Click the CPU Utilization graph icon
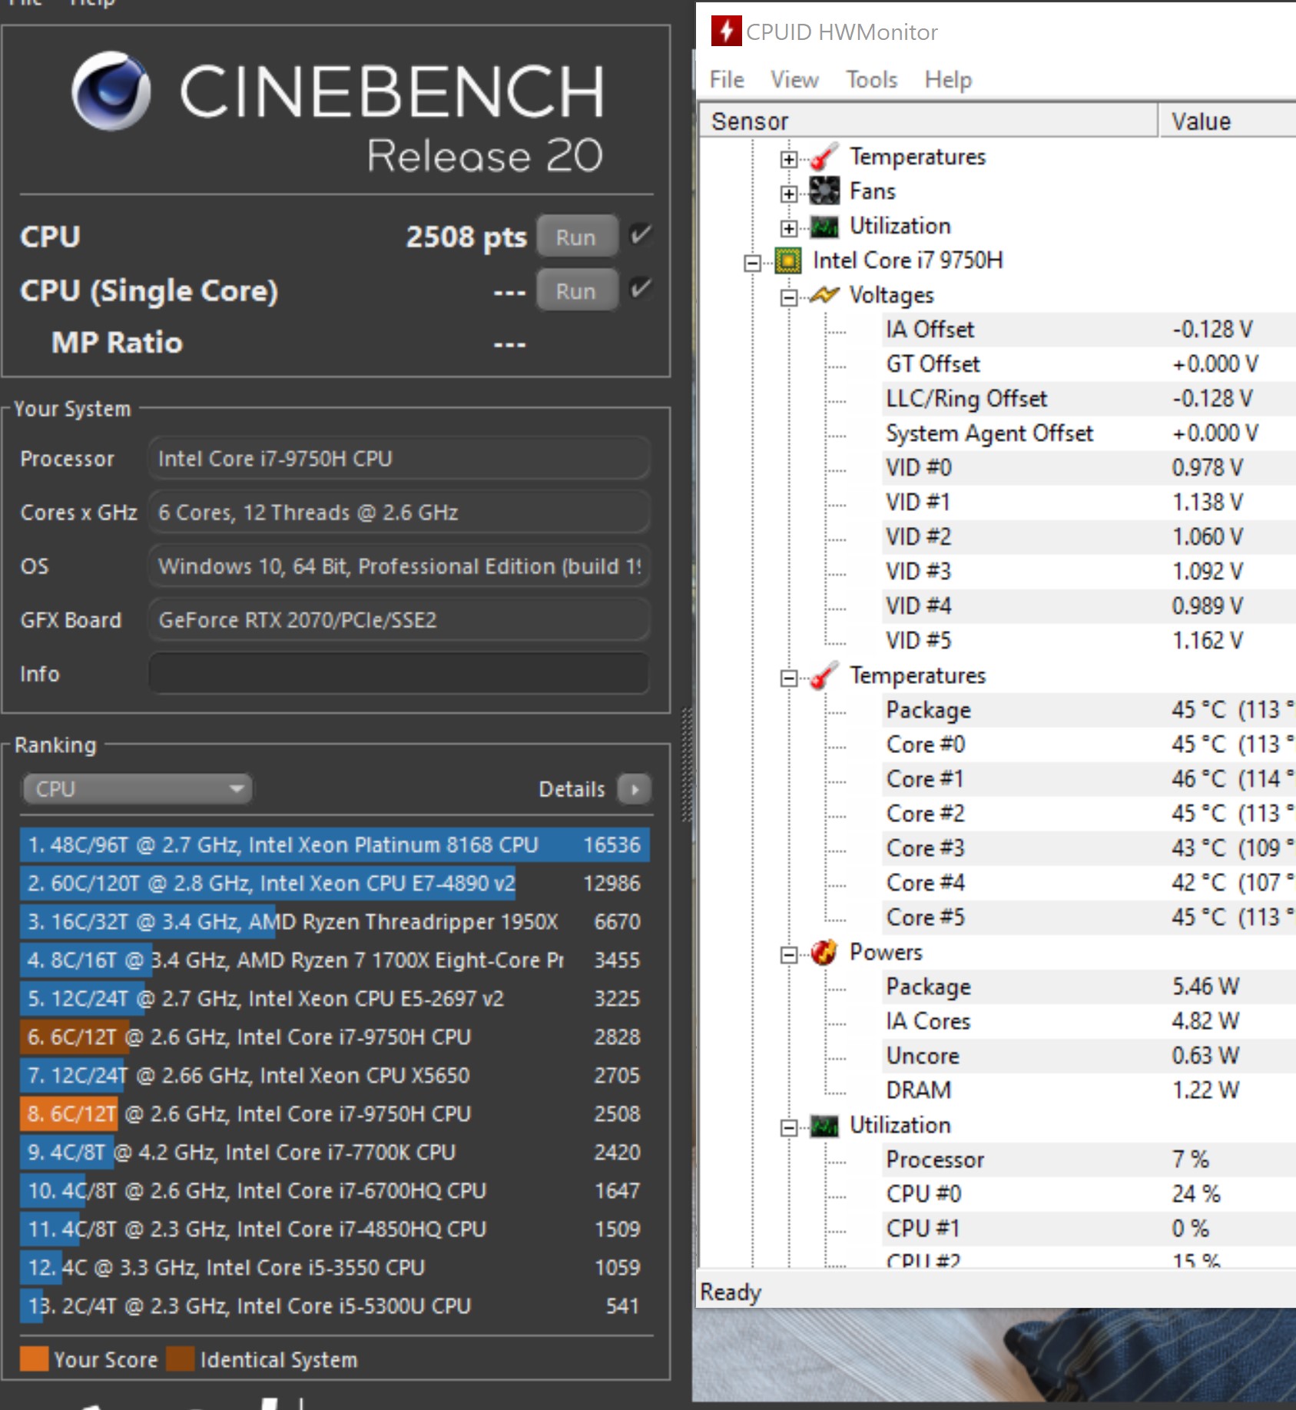Viewport: 1296px width, 1410px height. pos(824,1126)
